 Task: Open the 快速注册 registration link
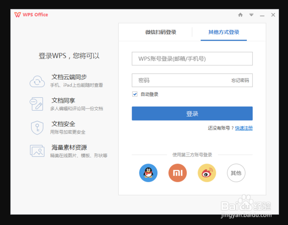click(244, 128)
